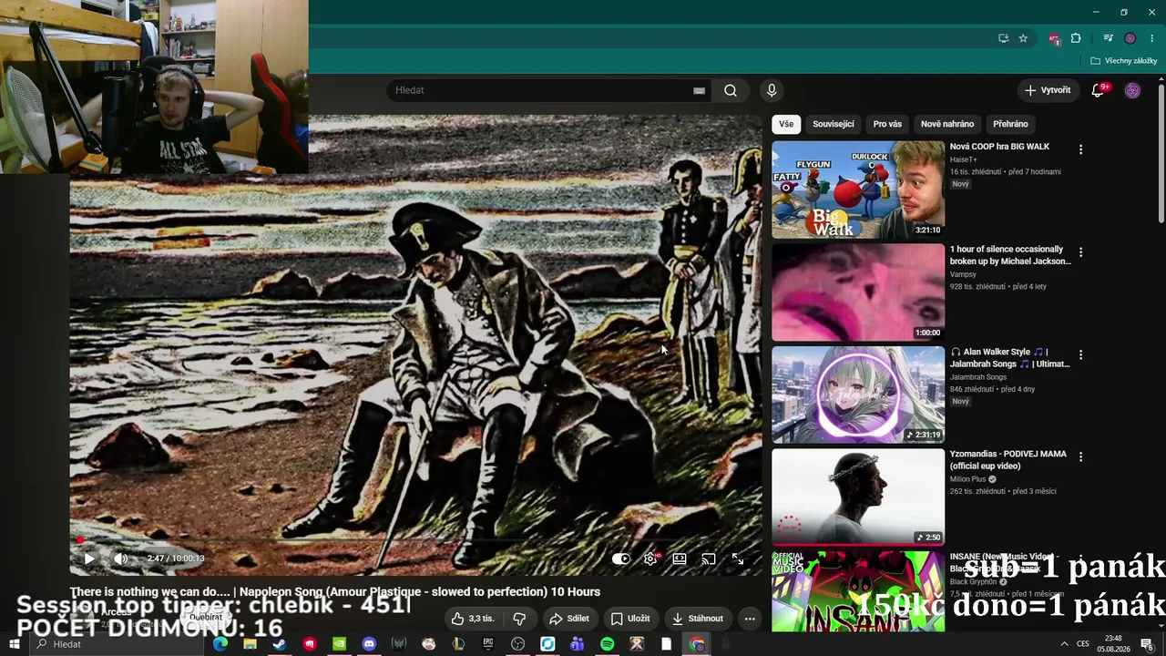Click the Sdílet share button

(x=568, y=619)
